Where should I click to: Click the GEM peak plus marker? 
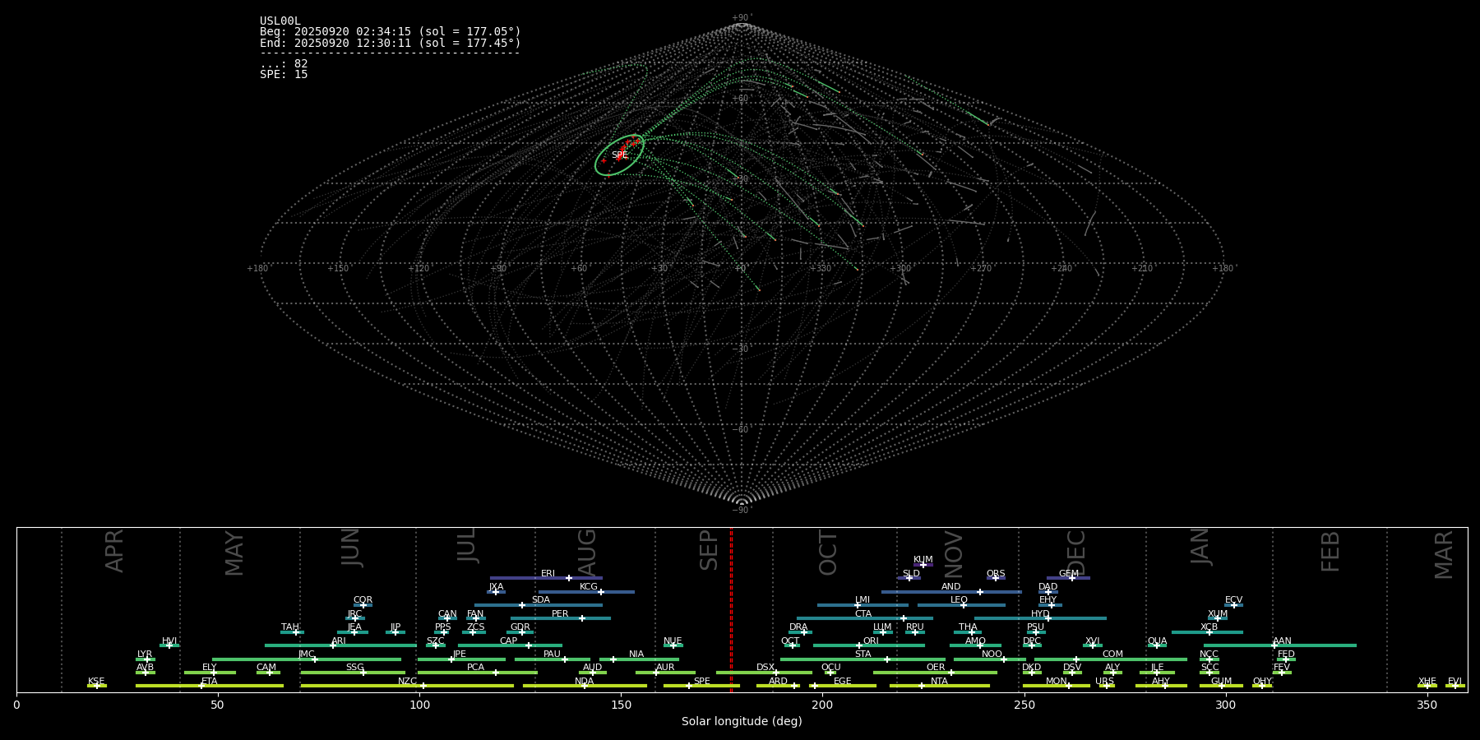click(1071, 578)
